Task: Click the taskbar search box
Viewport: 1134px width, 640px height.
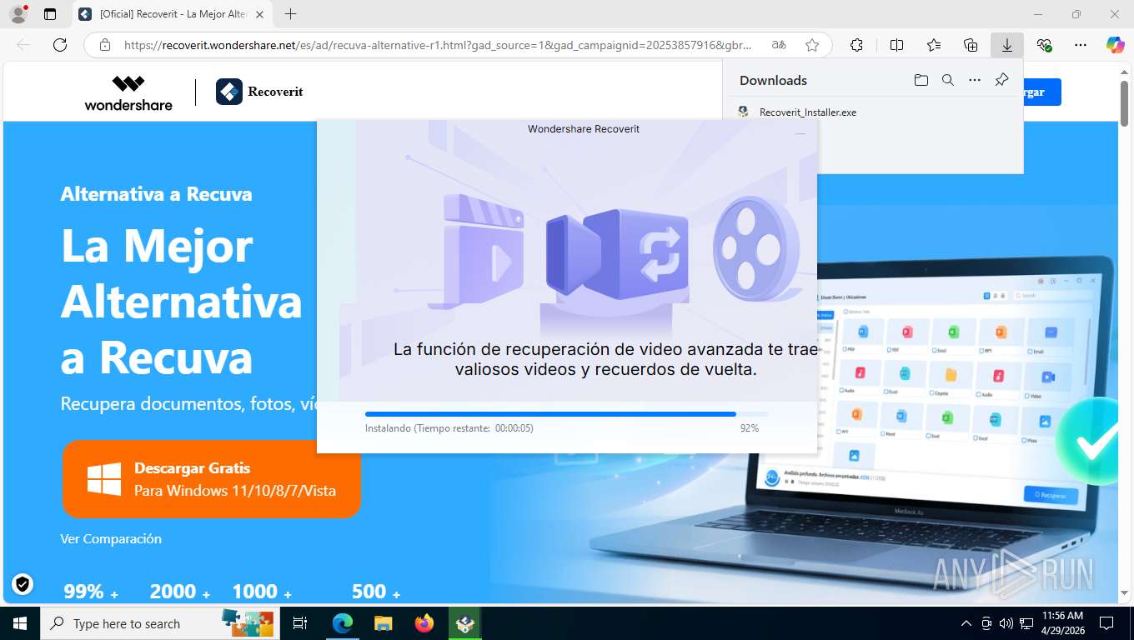Action: click(159, 623)
